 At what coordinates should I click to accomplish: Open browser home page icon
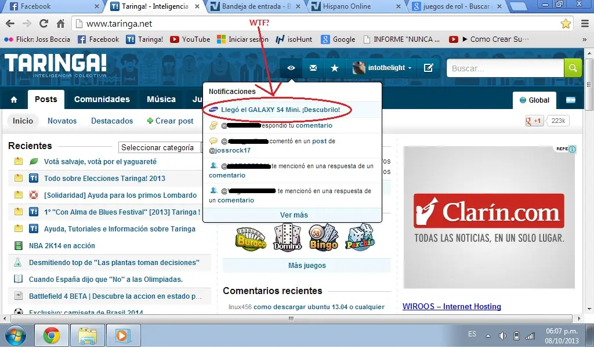(x=60, y=24)
